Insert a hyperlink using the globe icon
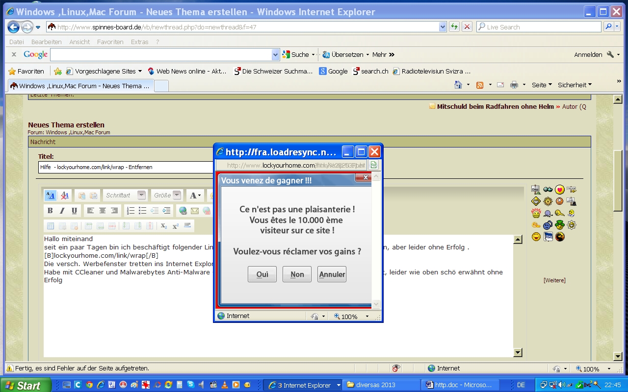Screen dimensions: 628x392 [x=183, y=211]
